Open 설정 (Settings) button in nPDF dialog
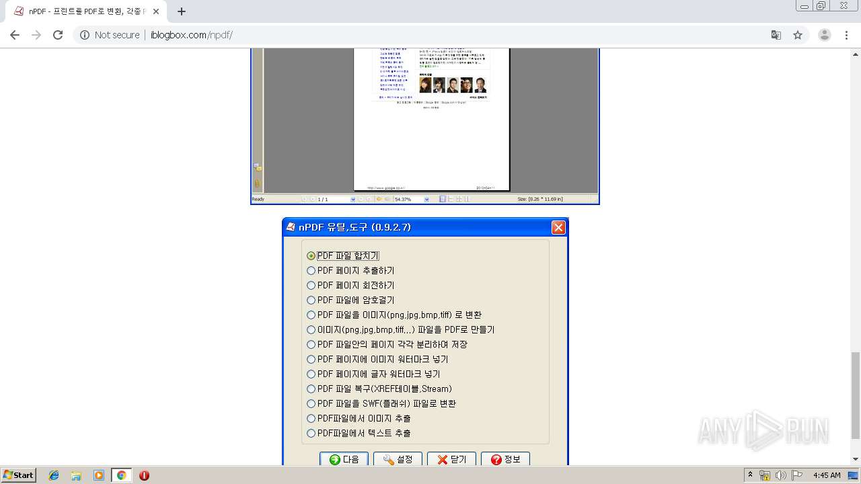This screenshot has width=861, height=484. (398, 459)
